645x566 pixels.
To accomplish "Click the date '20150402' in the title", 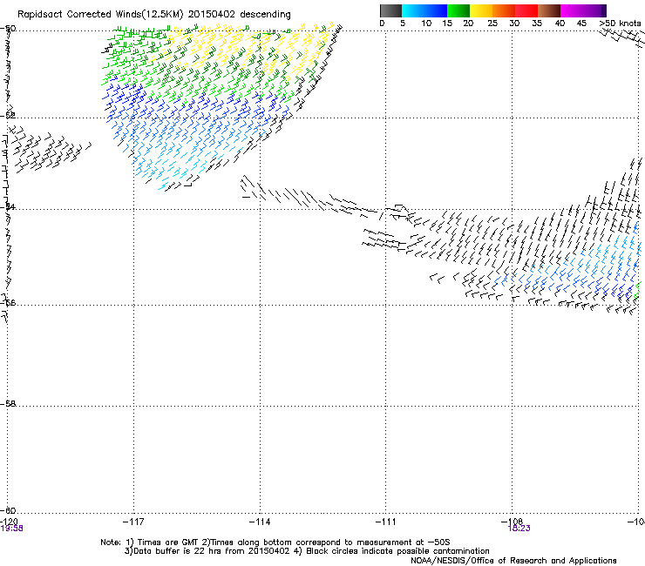I will (212, 14).
